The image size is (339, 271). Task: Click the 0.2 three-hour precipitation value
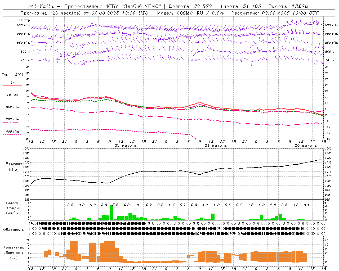tap(82, 205)
